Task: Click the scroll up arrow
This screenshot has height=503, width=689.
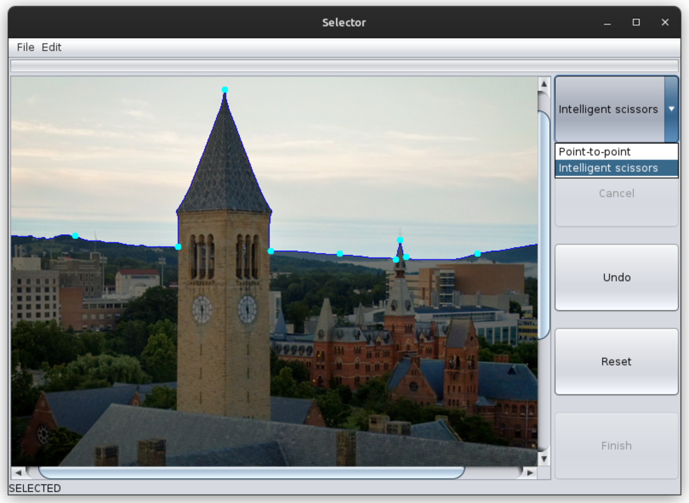Action: tap(544, 84)
